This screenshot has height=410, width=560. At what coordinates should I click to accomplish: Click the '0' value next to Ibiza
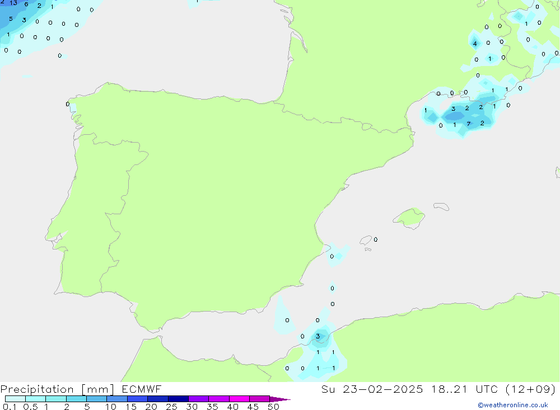coord(375,239)
